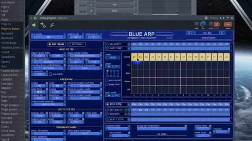Toggle the STEP TYPE row power button
Screen dimensions: 252x141
click(107, 105)
